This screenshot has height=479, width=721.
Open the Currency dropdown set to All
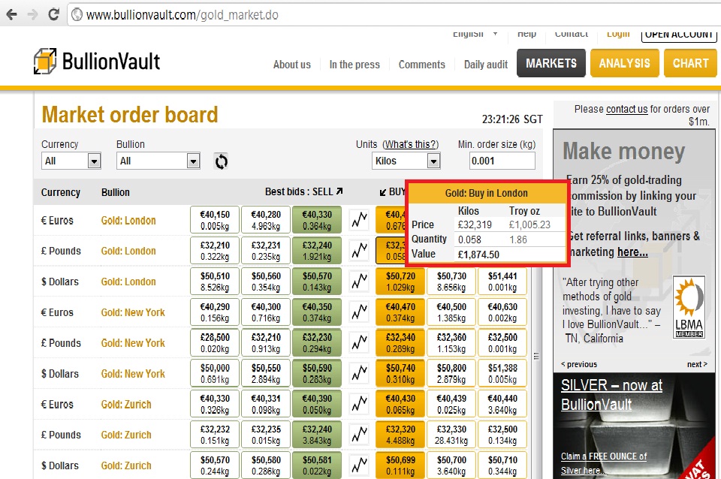(x=71, y=161)
